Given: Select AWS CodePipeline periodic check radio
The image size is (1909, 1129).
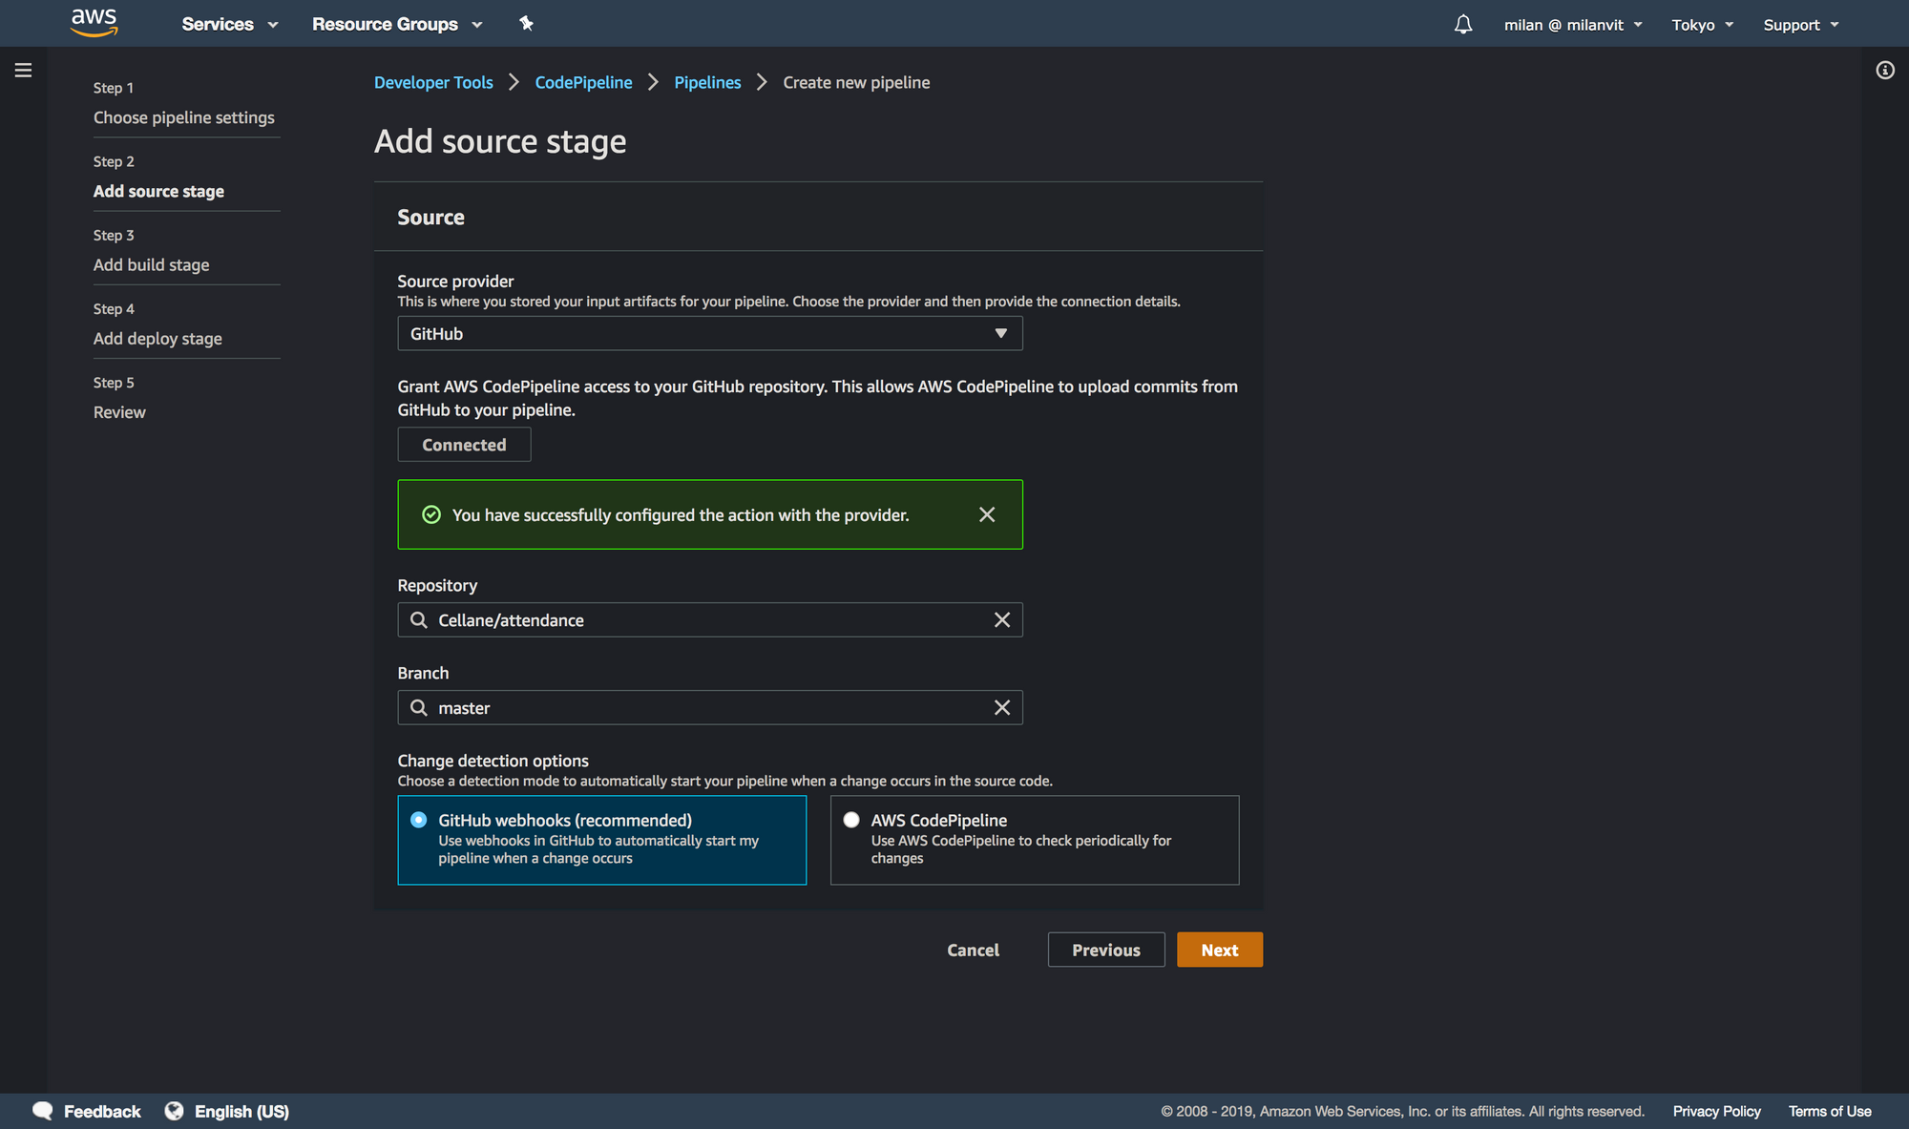Looking at the screenshot, I should [851, 820].
